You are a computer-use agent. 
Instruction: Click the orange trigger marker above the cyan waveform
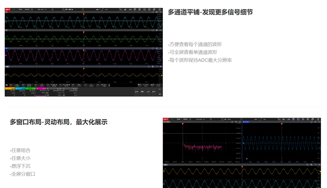click(84, 14)
